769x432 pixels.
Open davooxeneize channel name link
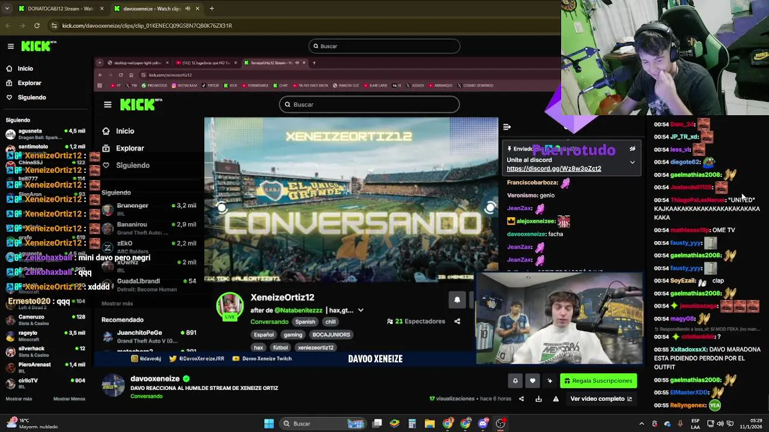coord(155,379)
